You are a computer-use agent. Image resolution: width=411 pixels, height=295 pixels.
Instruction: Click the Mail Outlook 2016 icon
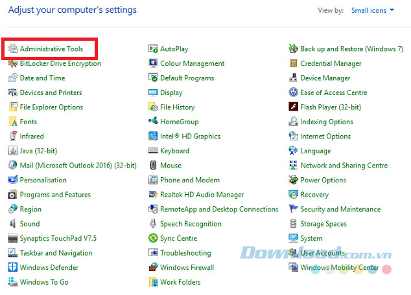[12, 165]
